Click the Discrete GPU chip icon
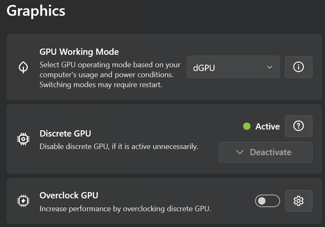The image size is (325, 227). pos(24,139)
